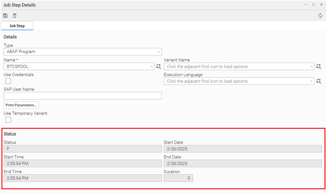Click the Duration field showing 0
Image resolution: width=326 pixels, height=194 pixels.
point(178,178)
